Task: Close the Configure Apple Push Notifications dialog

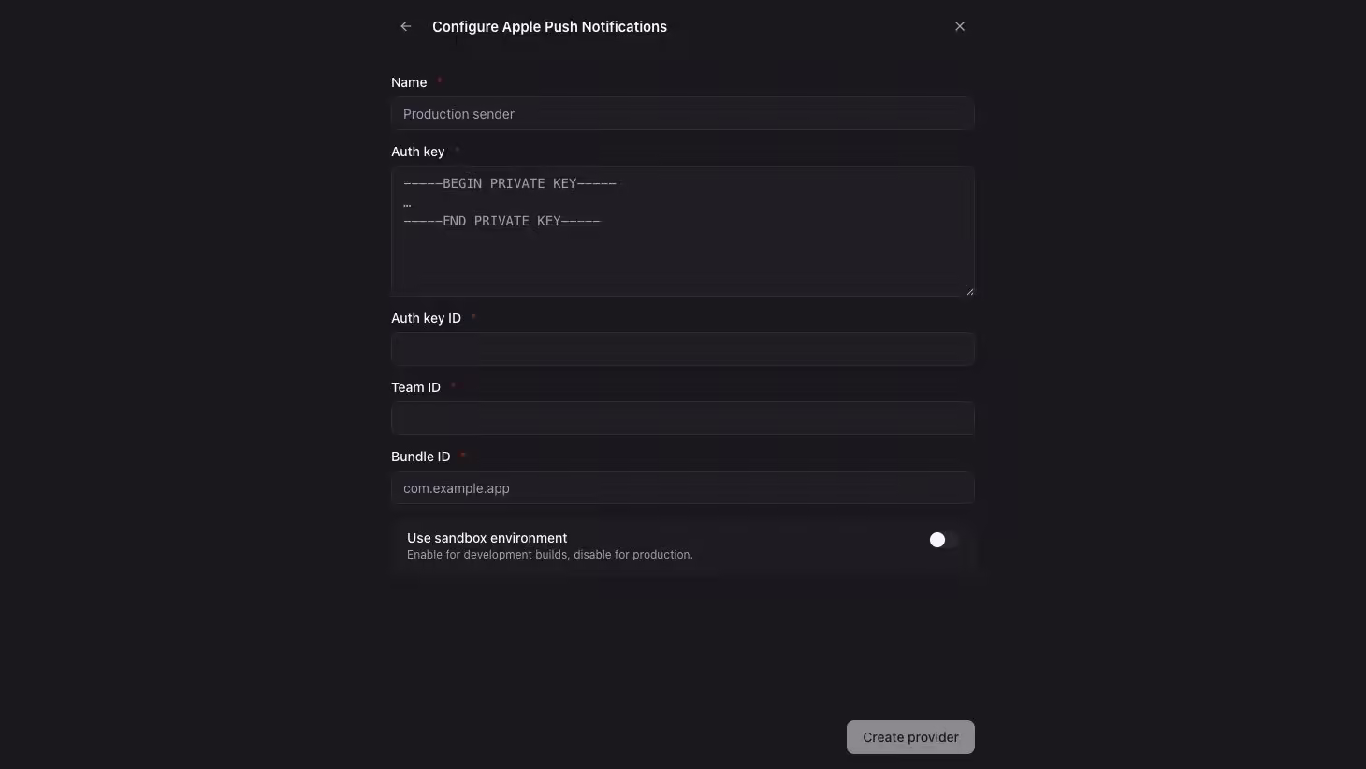Action: click(960, 26)
